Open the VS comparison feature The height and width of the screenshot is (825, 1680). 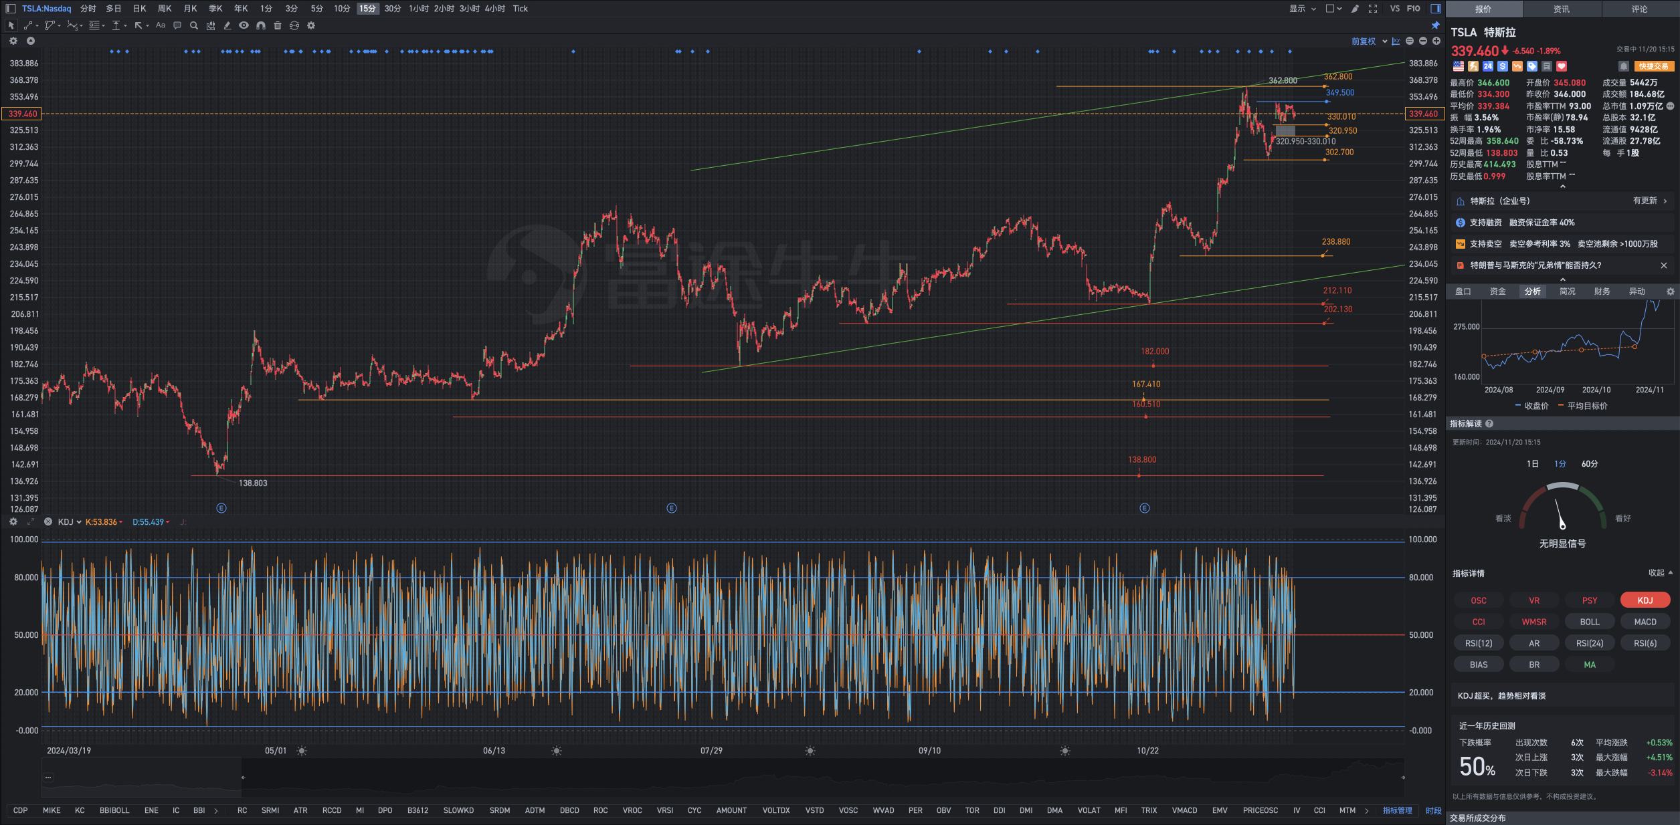click(1395, 9)
